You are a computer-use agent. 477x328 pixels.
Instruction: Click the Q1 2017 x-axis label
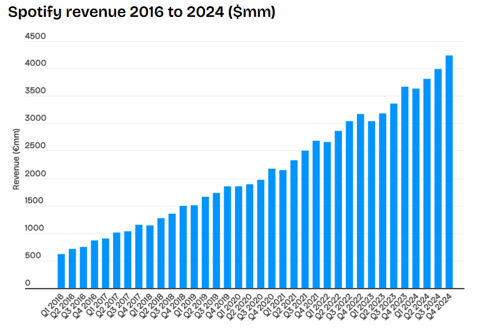click(x=96, y=306)
